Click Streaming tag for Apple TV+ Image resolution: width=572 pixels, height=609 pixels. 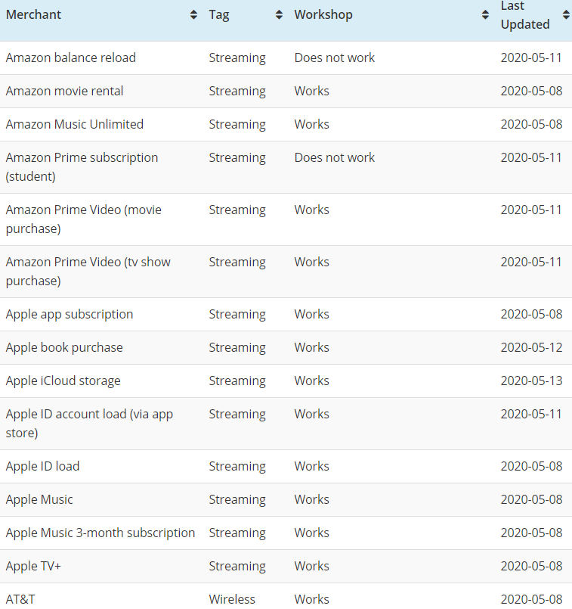point(237,567)
